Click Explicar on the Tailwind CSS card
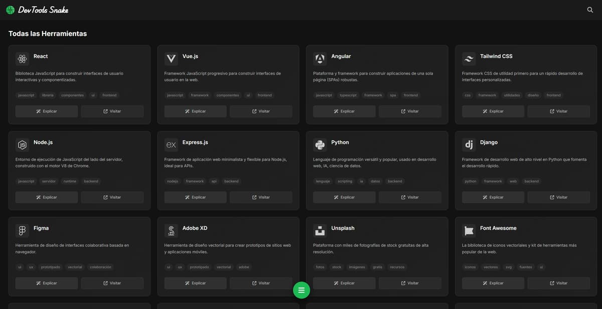The width and height of the screenshot is (602, 309). pos(493,111)
